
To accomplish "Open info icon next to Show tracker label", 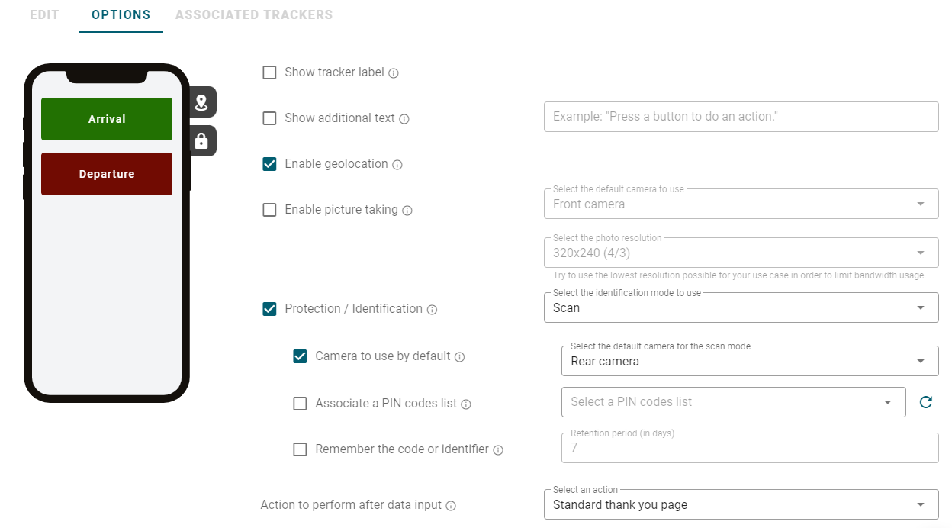I will [394, 73].
